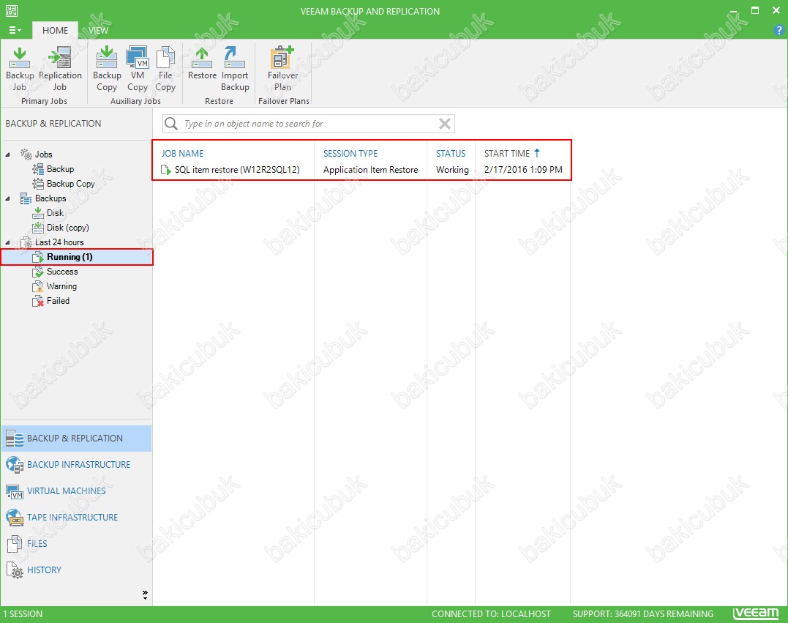The image size is (788, 623).
Task: Switch to the VIEW ribbon tab
Action: pos(99,30)
